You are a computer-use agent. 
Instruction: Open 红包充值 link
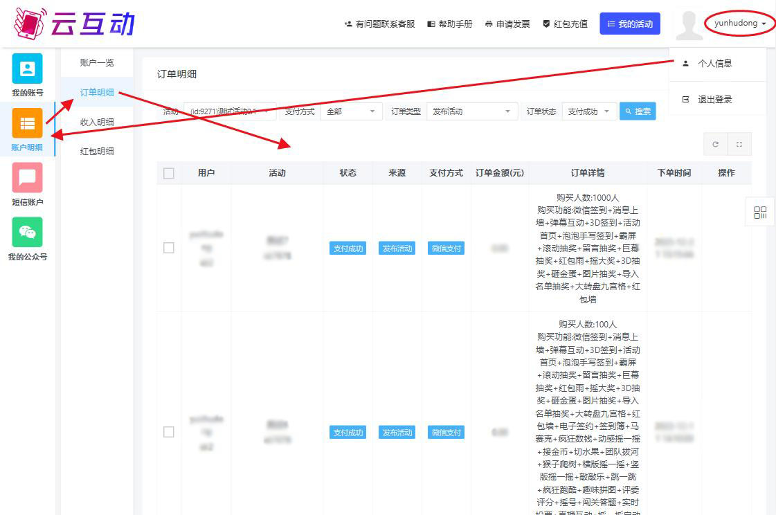pos(565,24)
